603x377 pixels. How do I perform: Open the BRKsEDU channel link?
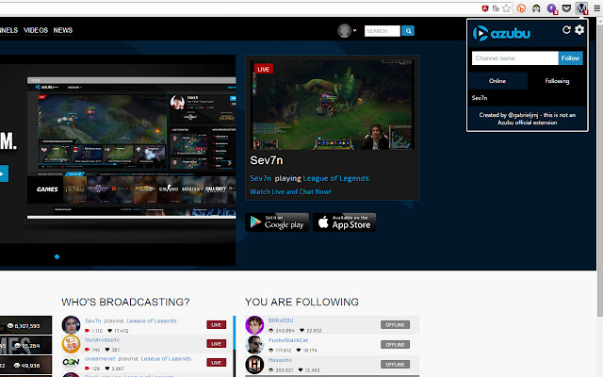[281, 320]
